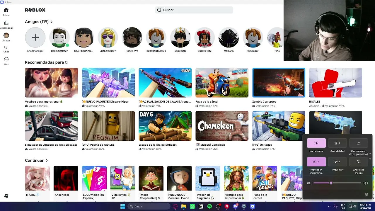This screenshot has height=211, width=375.
Task: Open friend Cholito_1212's avatar
Action: pyautogui.click(x=204, y=38)
